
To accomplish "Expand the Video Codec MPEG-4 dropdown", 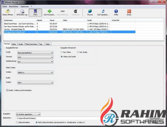I will coord(35,73).
